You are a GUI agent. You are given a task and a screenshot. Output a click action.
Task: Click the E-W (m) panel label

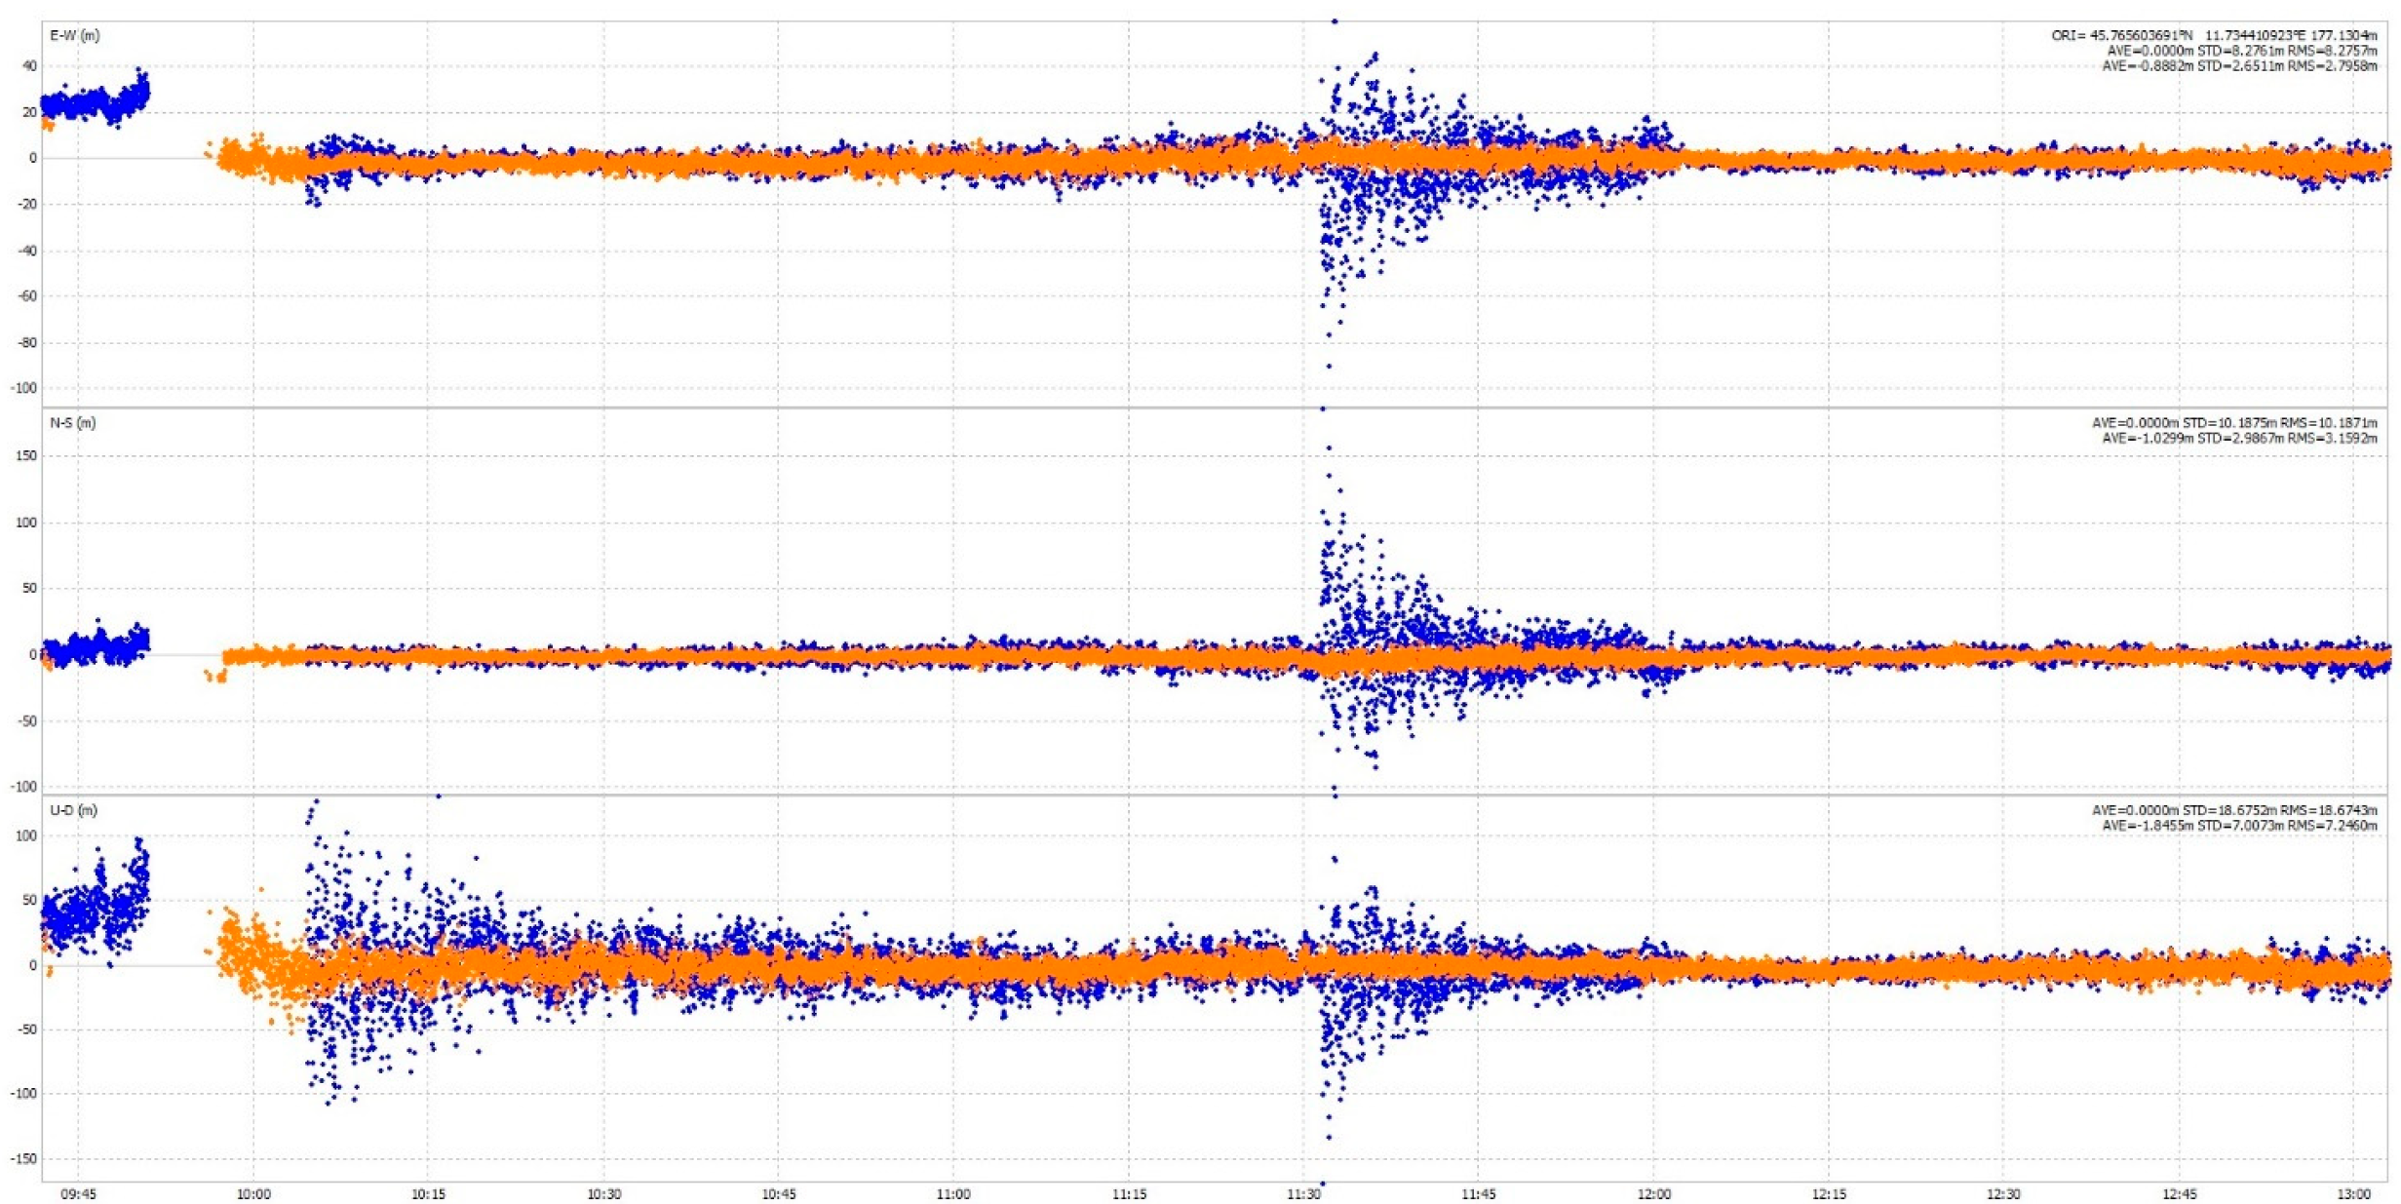[x=74, y=36]
